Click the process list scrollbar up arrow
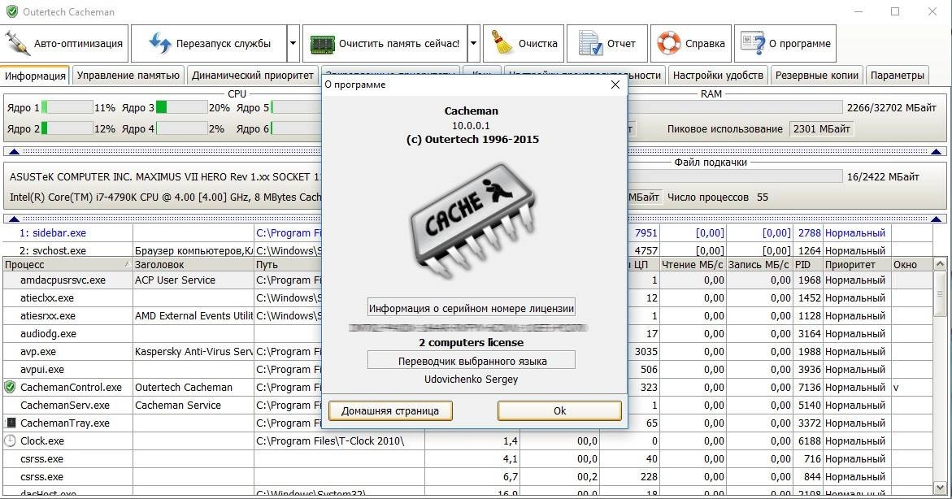This screenshot has height=499, width=952. point(940,265)
